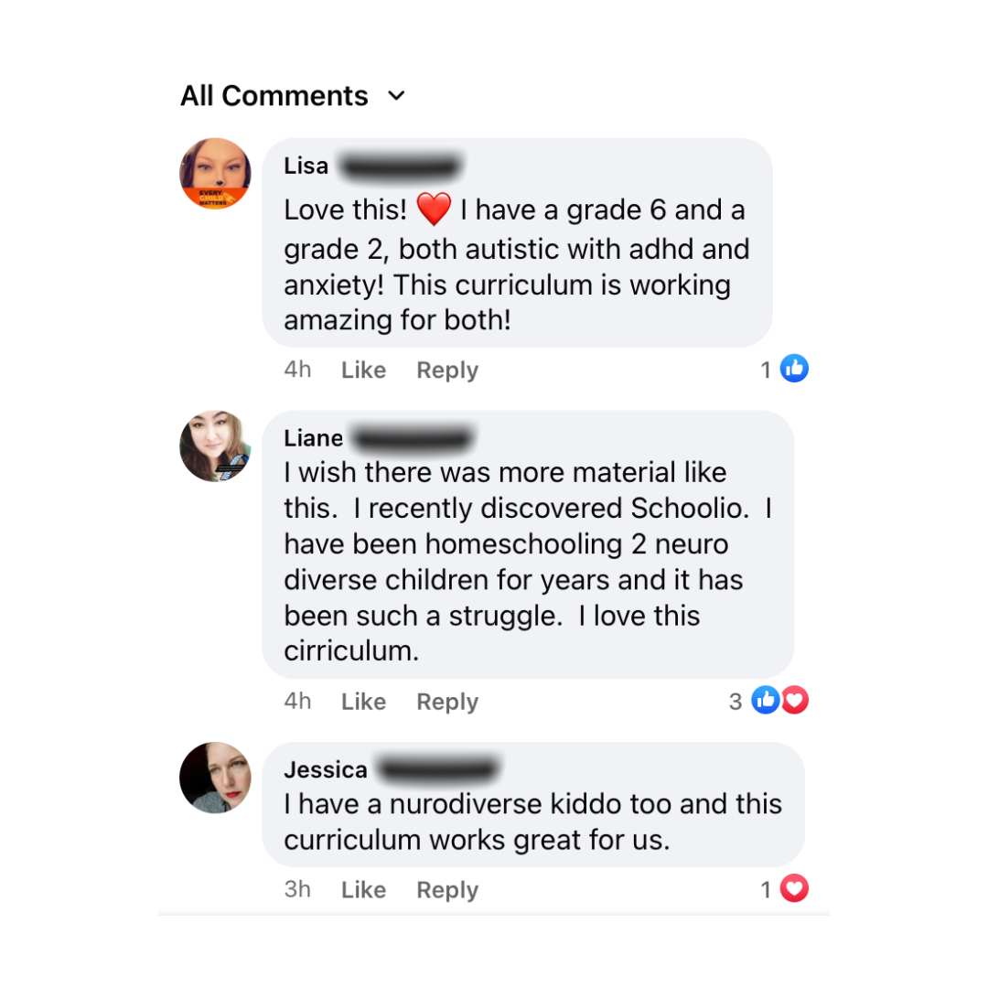
Task: Click the blue like reaction on Liane's comment
Action: click(765, 701)
